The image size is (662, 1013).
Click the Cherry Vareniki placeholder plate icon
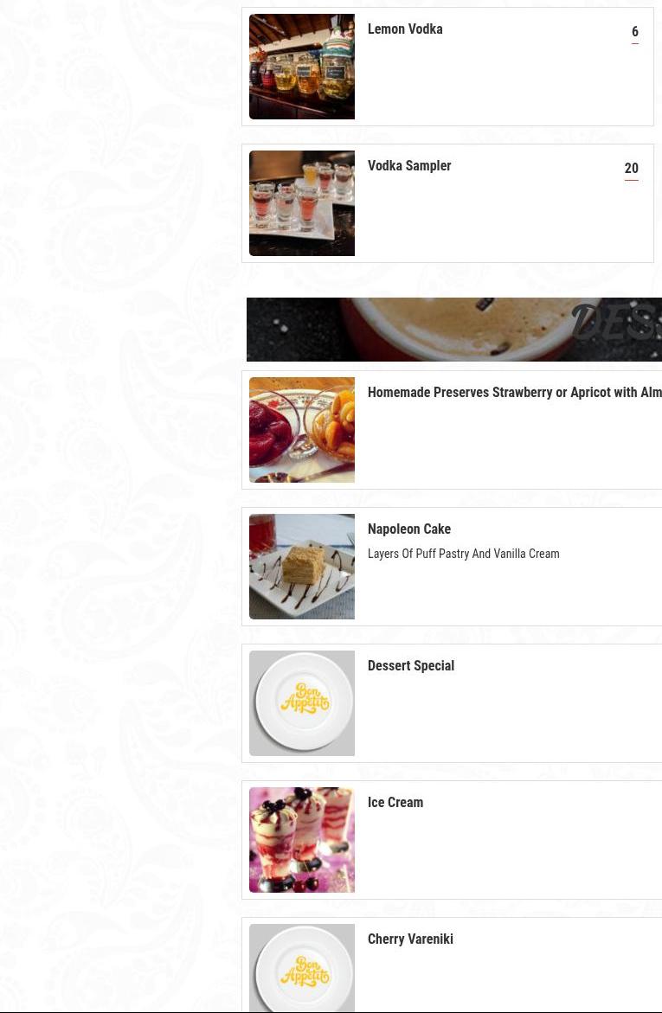tap(302, 968)
